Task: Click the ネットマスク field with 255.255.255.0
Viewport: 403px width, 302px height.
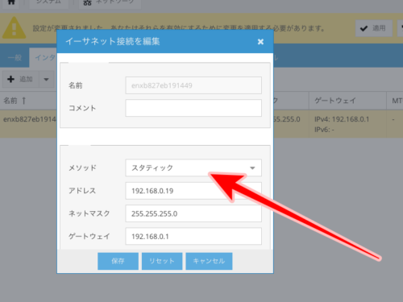Action: pyautogui.click(x=193, y=213)
